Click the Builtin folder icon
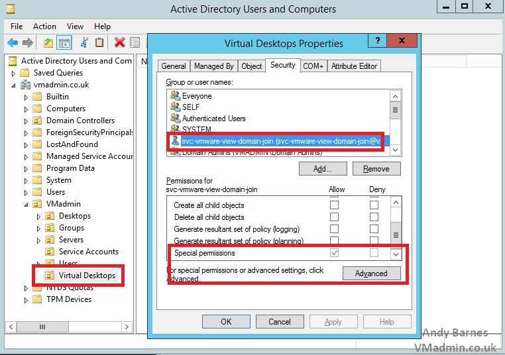 pyautogui.click(x=37, y=97)
